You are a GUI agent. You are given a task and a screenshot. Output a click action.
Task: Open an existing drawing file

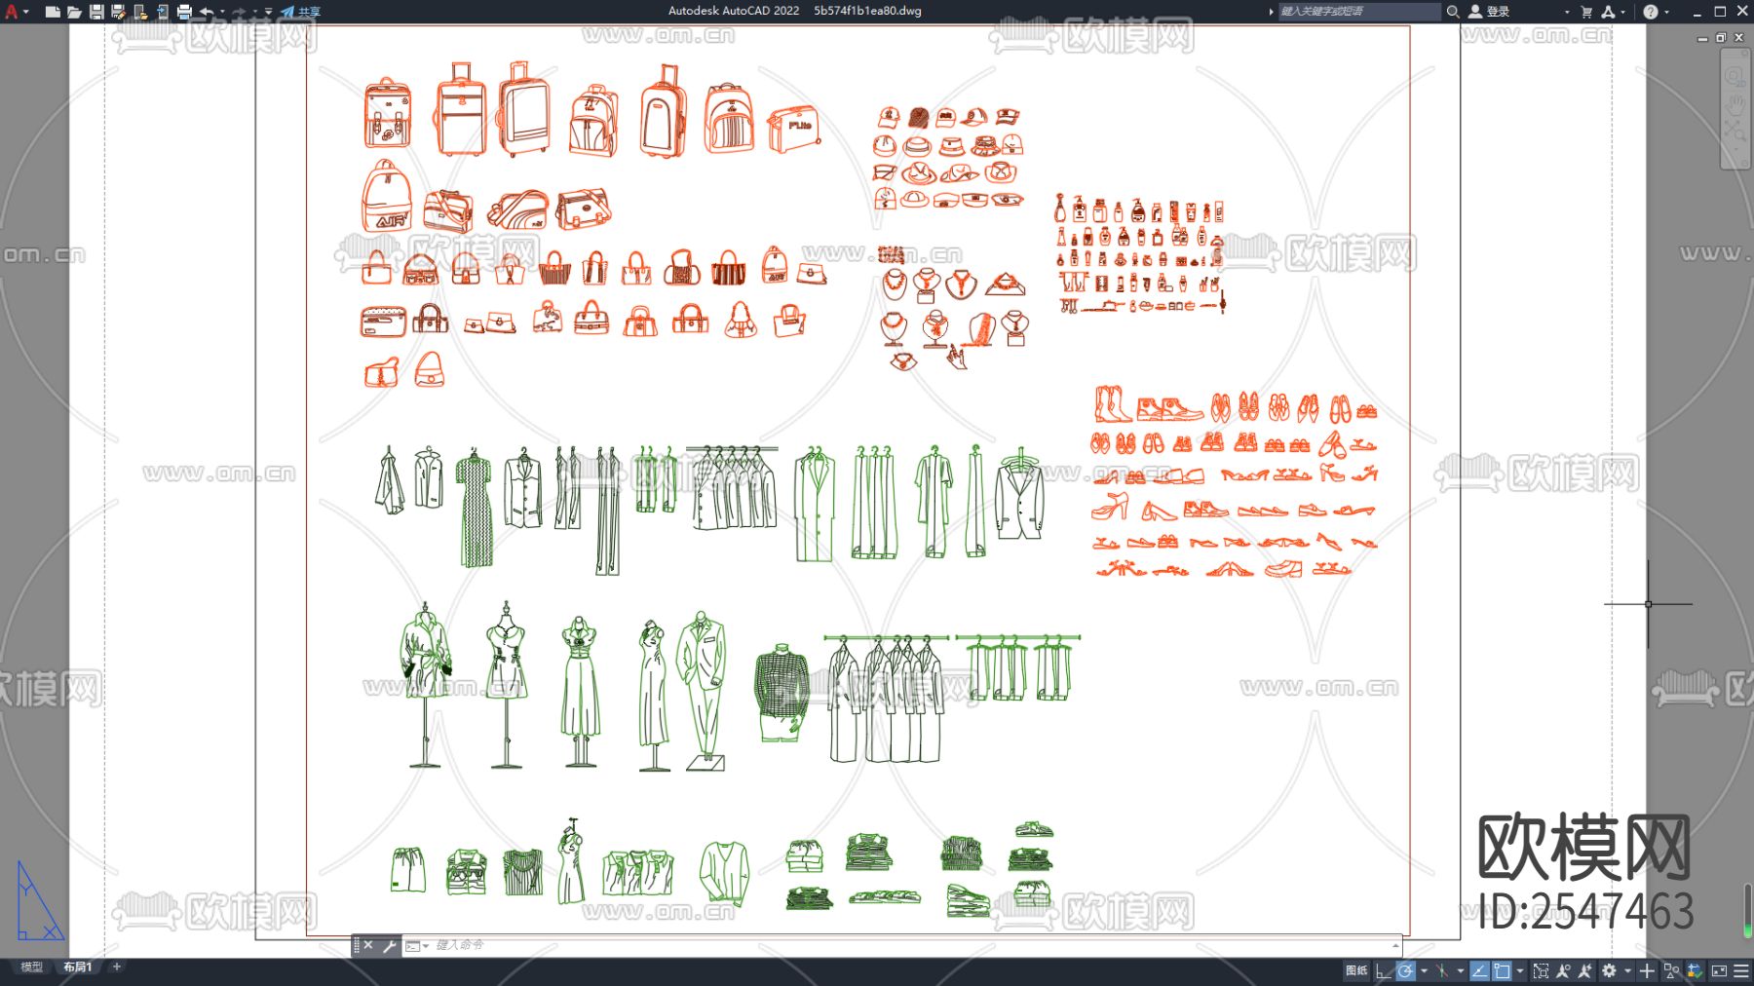point(74,12)
